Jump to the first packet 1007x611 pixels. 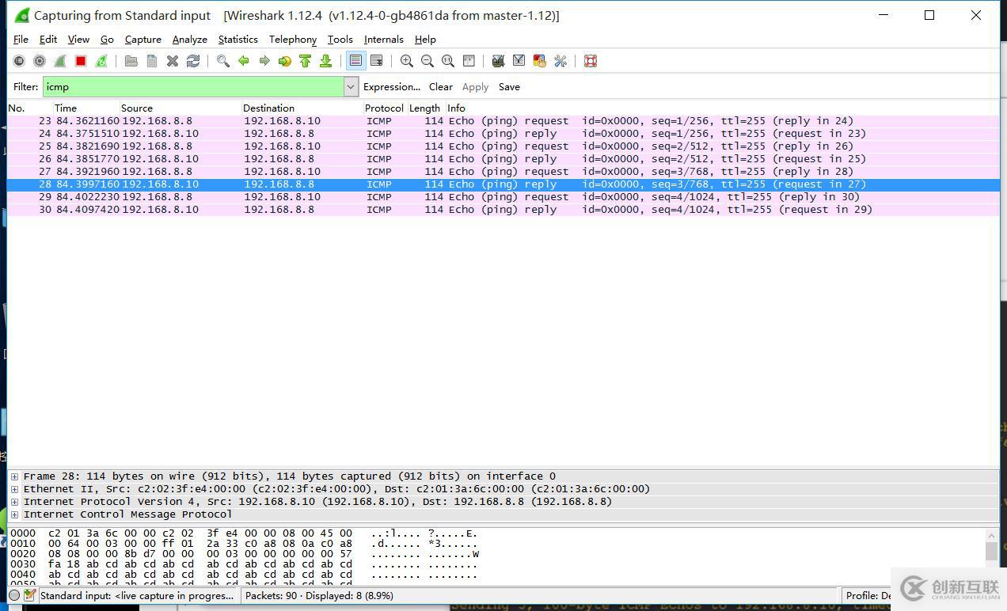(305, 61)
